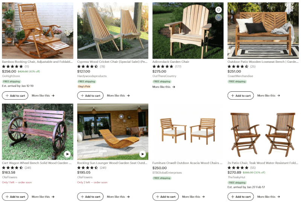Open the Outdoor Patio Loveseat Bench image
This screenshot has width=301, height=203.
[263, 30]
